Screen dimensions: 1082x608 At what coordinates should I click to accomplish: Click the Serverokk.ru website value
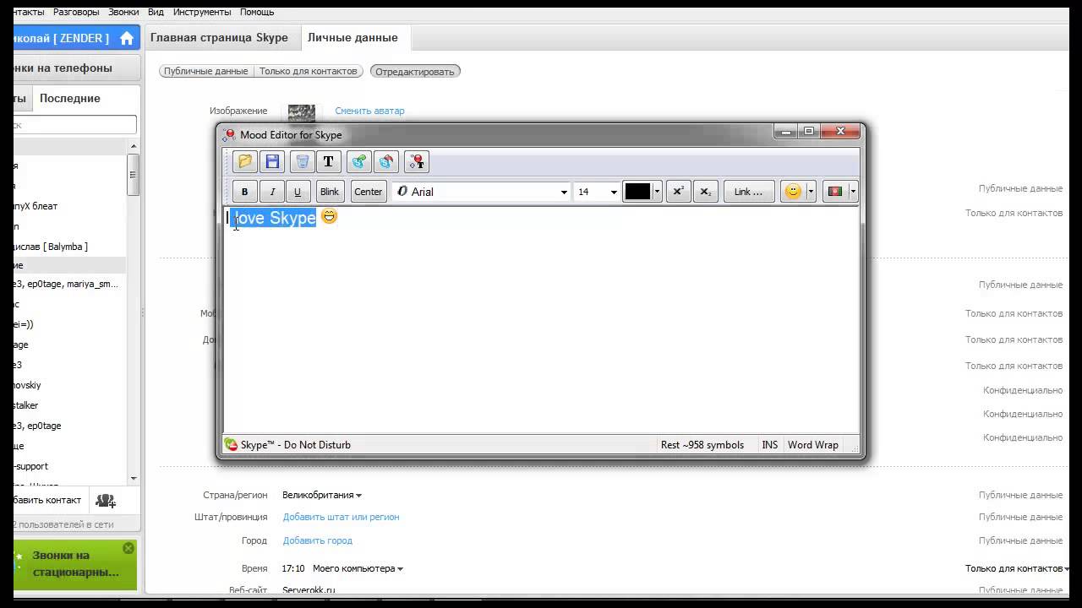pyautogui.click(x=309, y=590)
